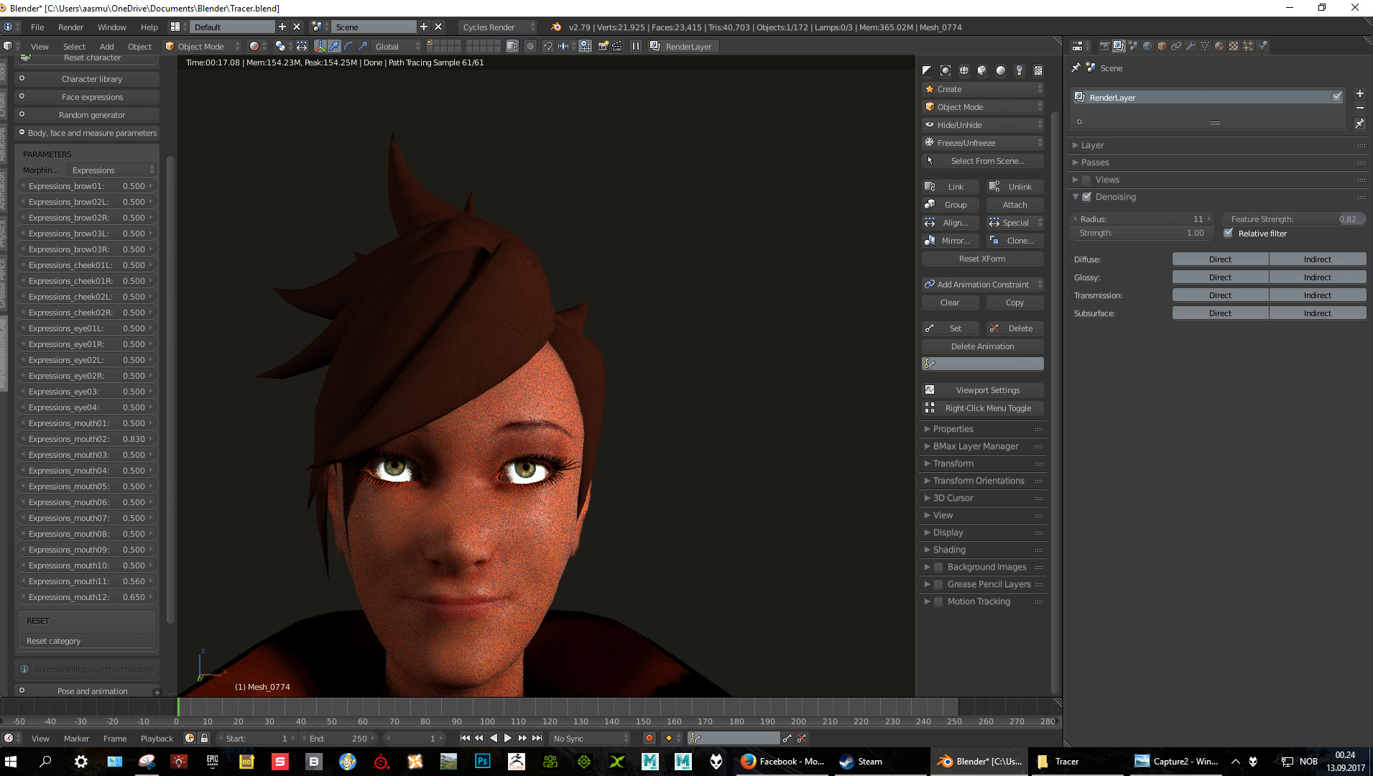Toggle Diffuse Direct denoising pass
Screen dimensions: 1373x776
tap(1220, 259)
